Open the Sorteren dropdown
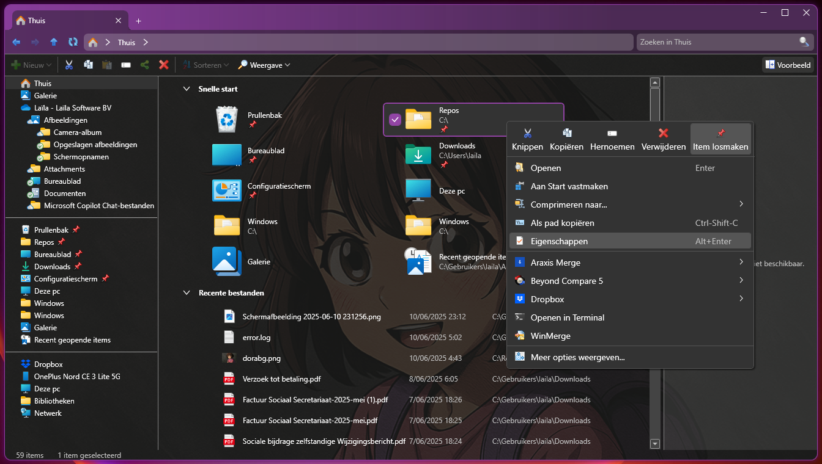 (206, 65)
